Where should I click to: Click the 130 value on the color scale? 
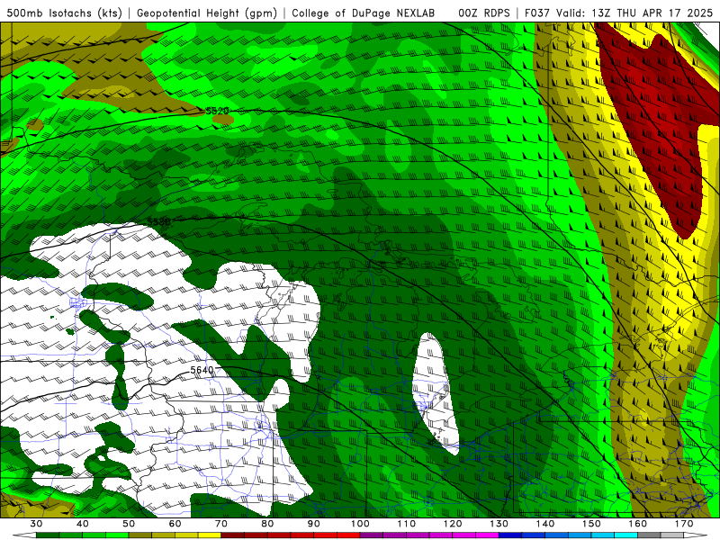point(499,524)
